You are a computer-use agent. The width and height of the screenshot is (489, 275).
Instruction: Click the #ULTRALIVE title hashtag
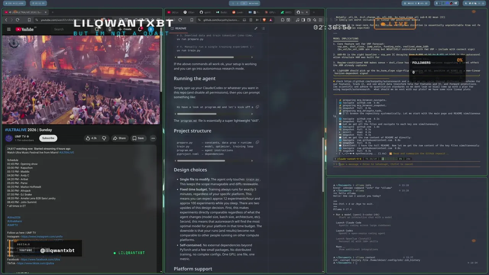click(x=16, y=130)
